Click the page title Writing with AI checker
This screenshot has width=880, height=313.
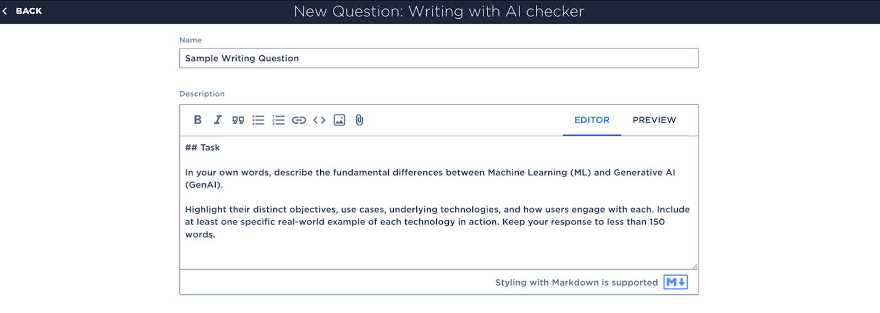point(496,11)
